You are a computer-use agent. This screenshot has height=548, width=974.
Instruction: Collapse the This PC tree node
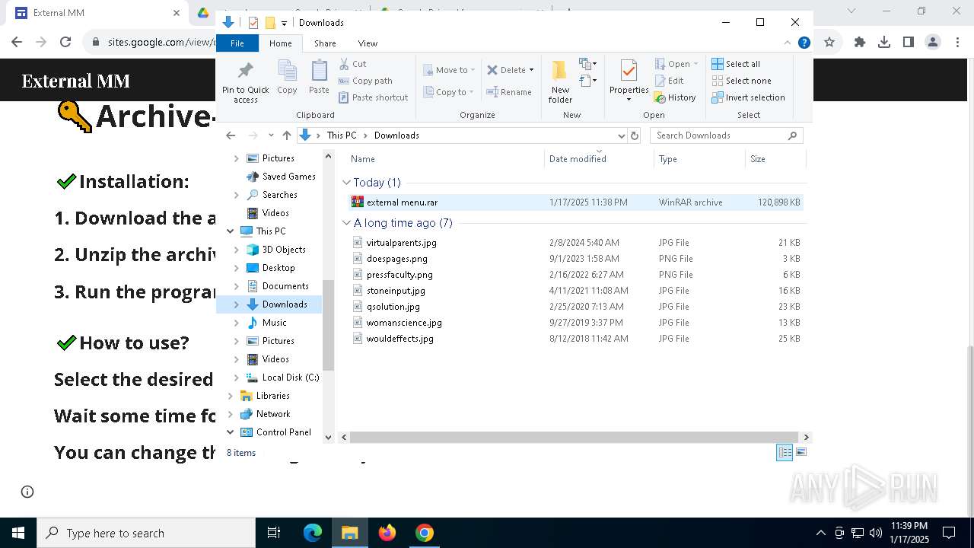(x=230, y=231)
